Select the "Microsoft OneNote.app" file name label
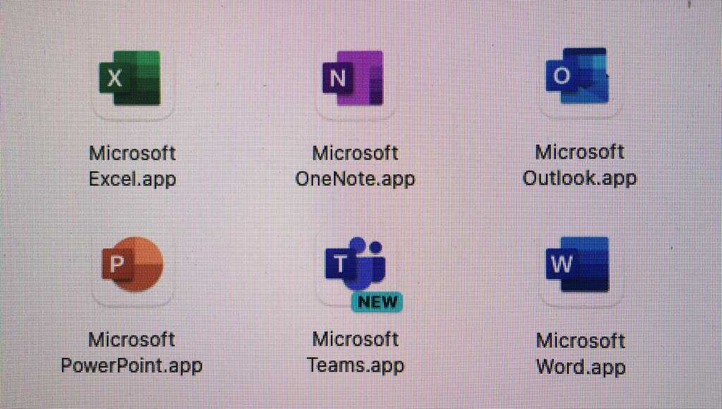This screenshot has height=409, width=722. [355, 166]
